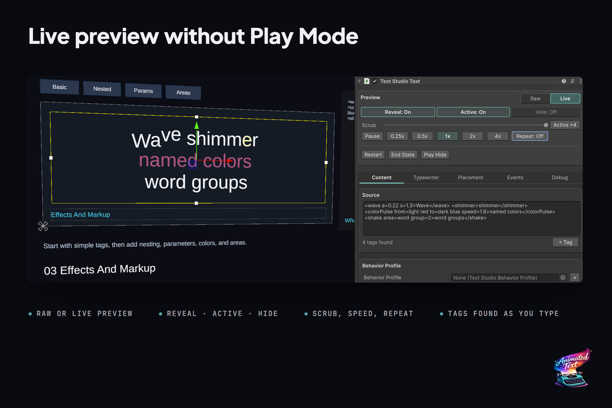Select the Areas scene tab

pyautogui.click(x=183, y=92)
